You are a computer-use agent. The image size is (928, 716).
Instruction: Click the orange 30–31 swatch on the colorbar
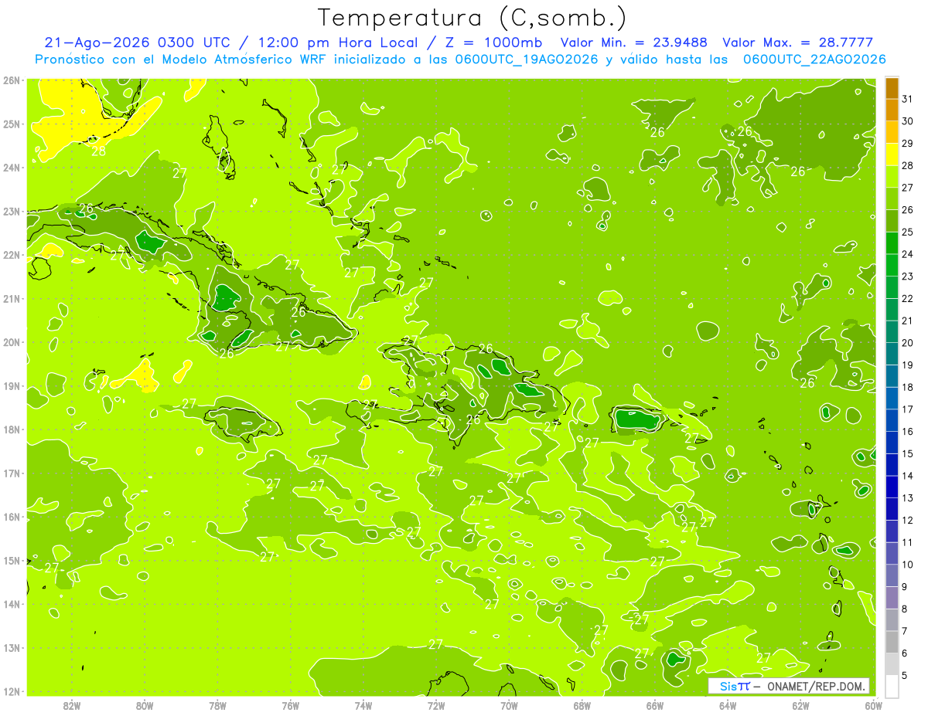pos(892,110)
